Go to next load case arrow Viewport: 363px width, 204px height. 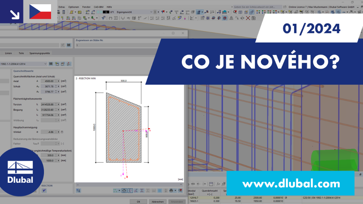point(158,12)
